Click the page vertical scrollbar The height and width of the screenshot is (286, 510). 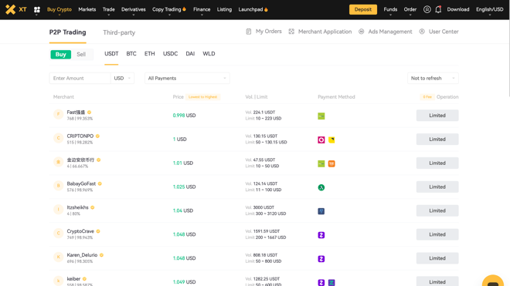508,59
